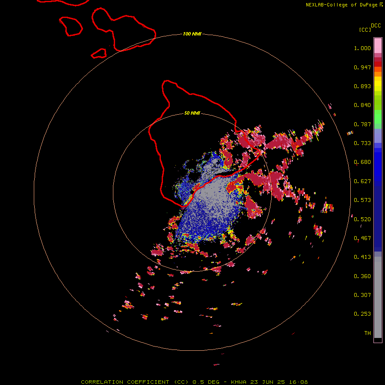Click the 0.360 scale value
Image resolution: width=385 pixels, height=385 pixels.
(362, 276)
